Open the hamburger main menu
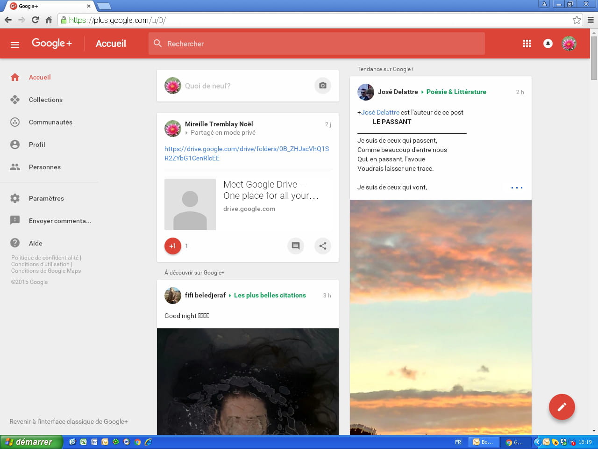This screenshot has height=449, width=598. (x=15, y=44)
